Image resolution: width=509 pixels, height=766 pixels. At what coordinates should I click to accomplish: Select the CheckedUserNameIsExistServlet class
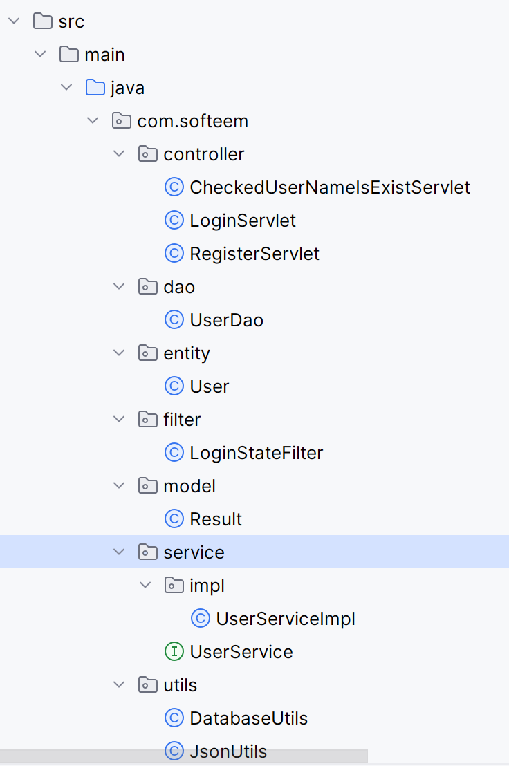pyautogui.click(x=329, y=187)
